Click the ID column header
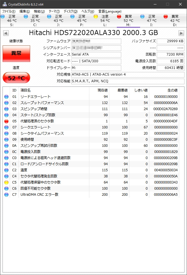The height and width of the screenshot is (275, 187). [14, 90]
